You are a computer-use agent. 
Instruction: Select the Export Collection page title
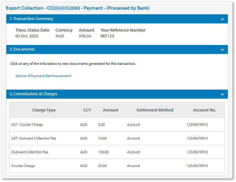coord(78,8)
